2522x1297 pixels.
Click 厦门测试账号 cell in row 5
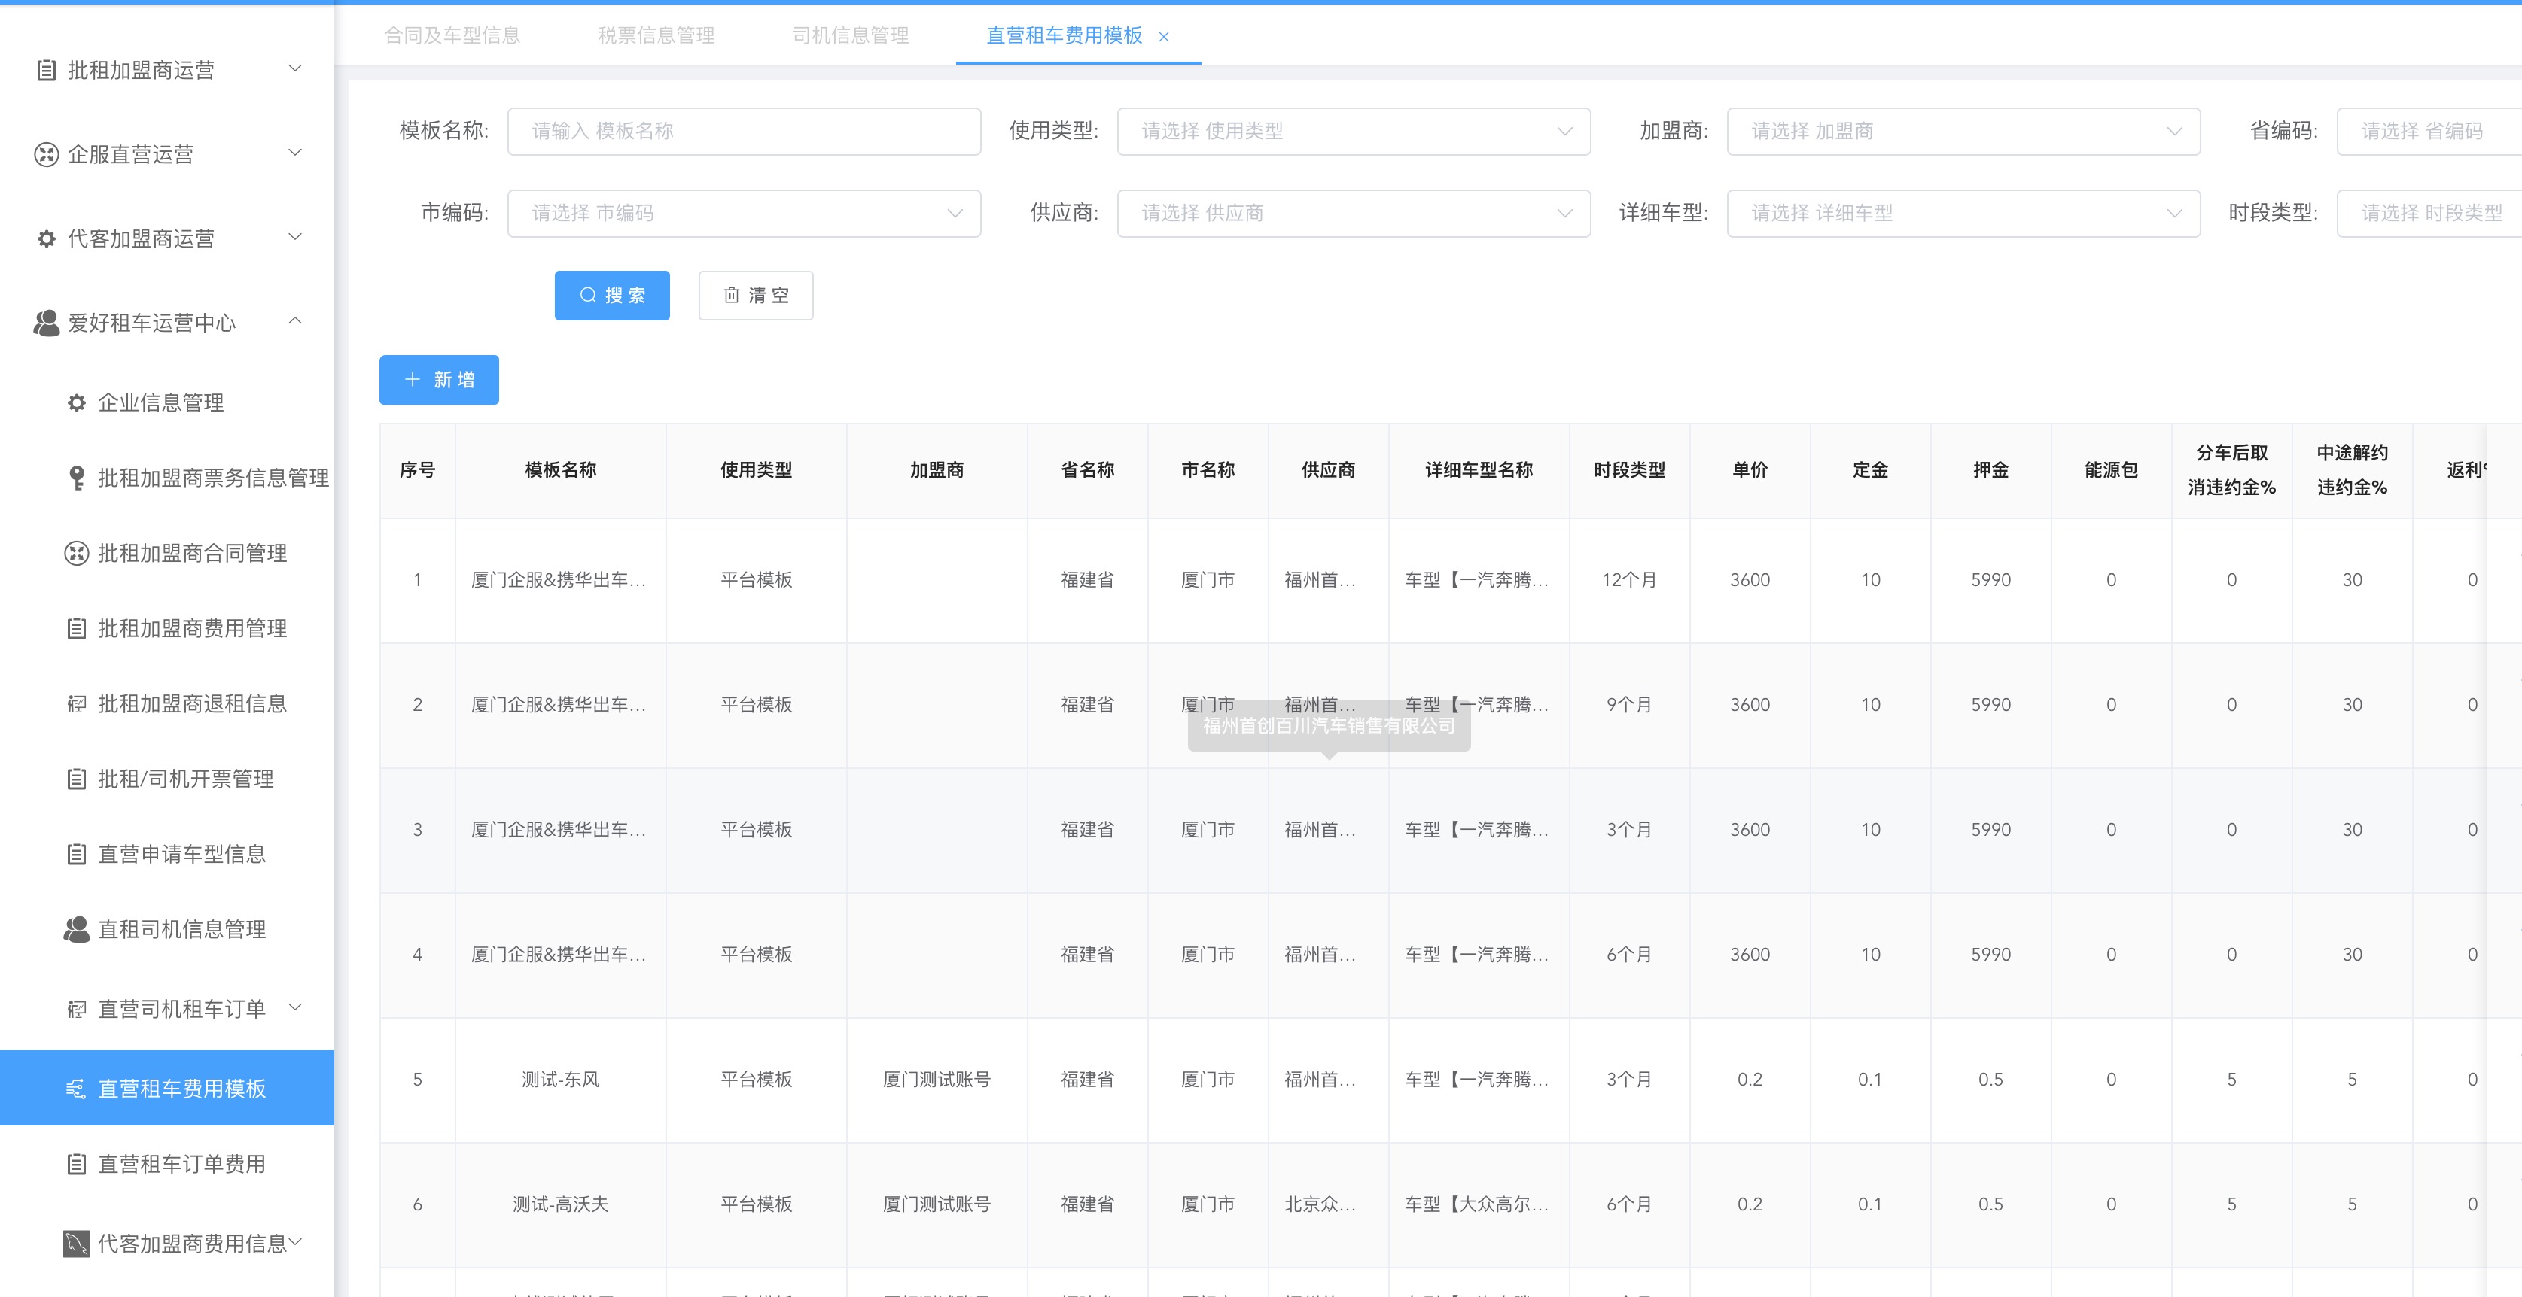pyautogui.click(x=937, y=1080)
